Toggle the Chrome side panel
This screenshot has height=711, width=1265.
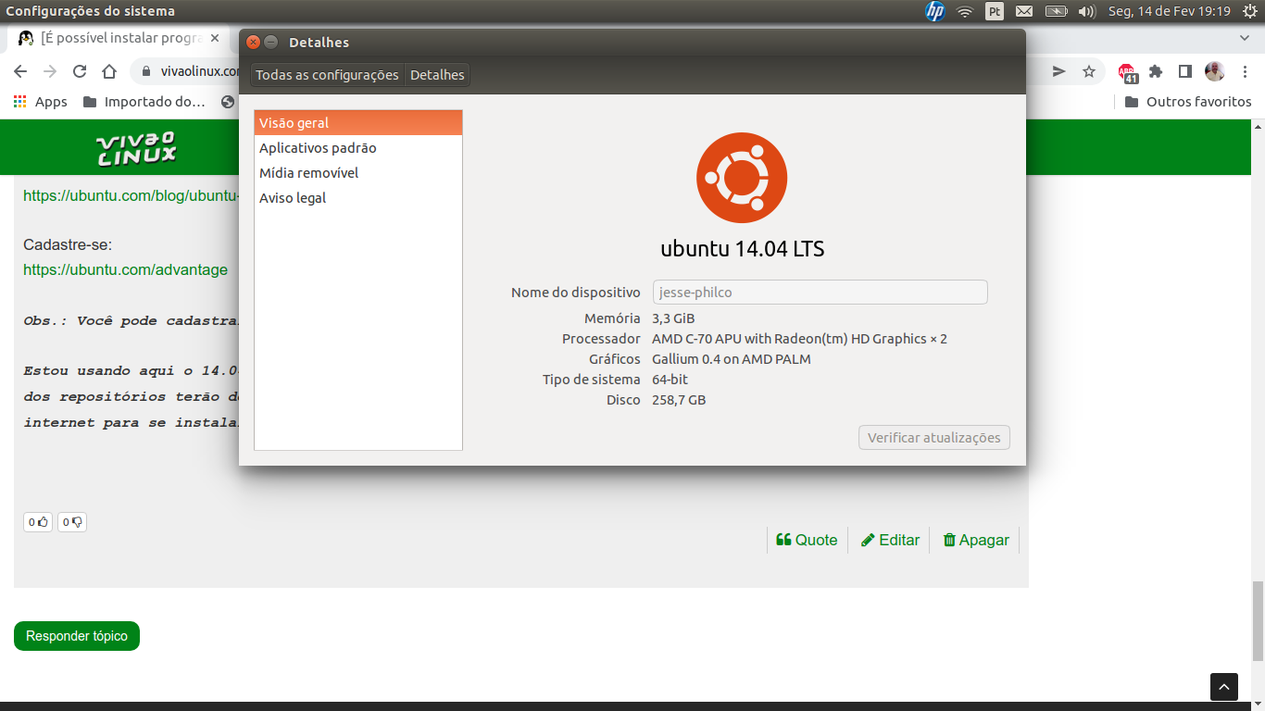point(1184,71)
